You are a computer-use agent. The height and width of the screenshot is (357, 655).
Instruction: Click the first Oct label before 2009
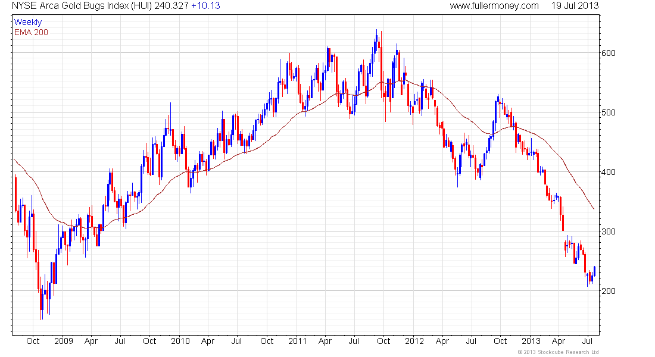click(x=33, y=341)
